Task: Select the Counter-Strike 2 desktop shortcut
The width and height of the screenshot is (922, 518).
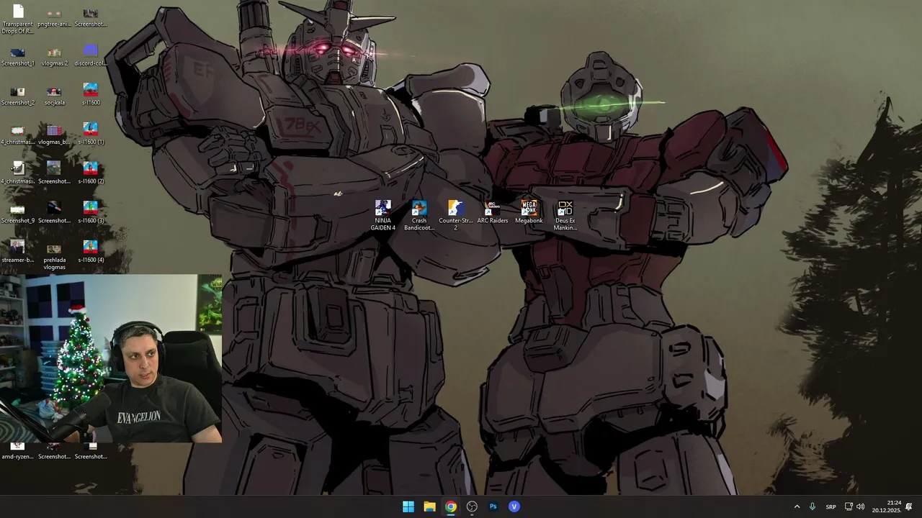Action: pos(455,215)
